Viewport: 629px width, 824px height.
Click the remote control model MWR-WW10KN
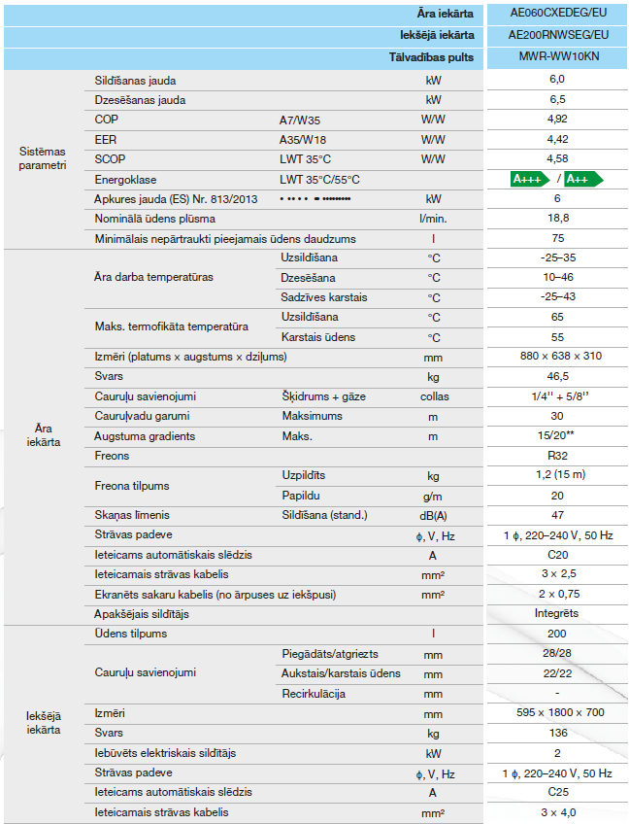[556, 57]
